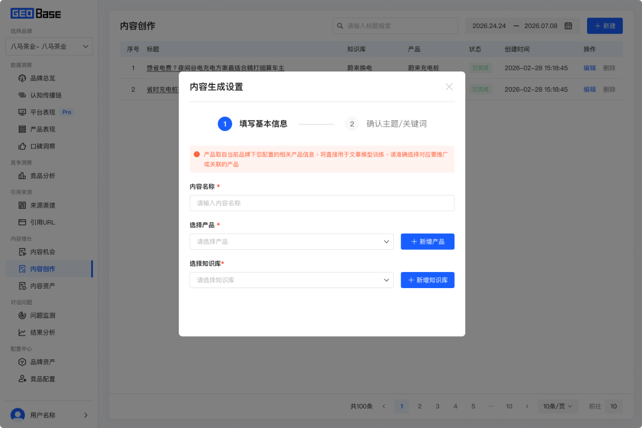Open 认知传播链 menu item

point(49,95)
